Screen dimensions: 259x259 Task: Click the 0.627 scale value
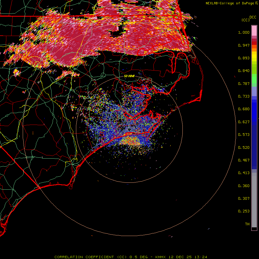pos(244,122)
